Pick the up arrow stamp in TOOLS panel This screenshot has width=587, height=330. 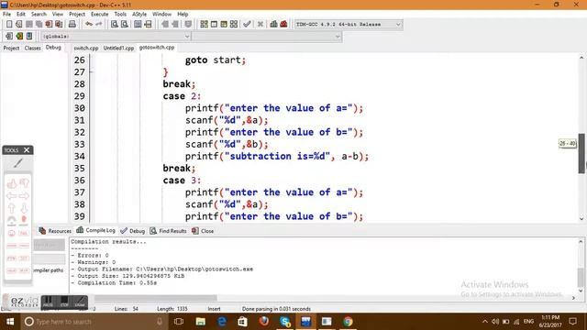(x=12, y=208)
